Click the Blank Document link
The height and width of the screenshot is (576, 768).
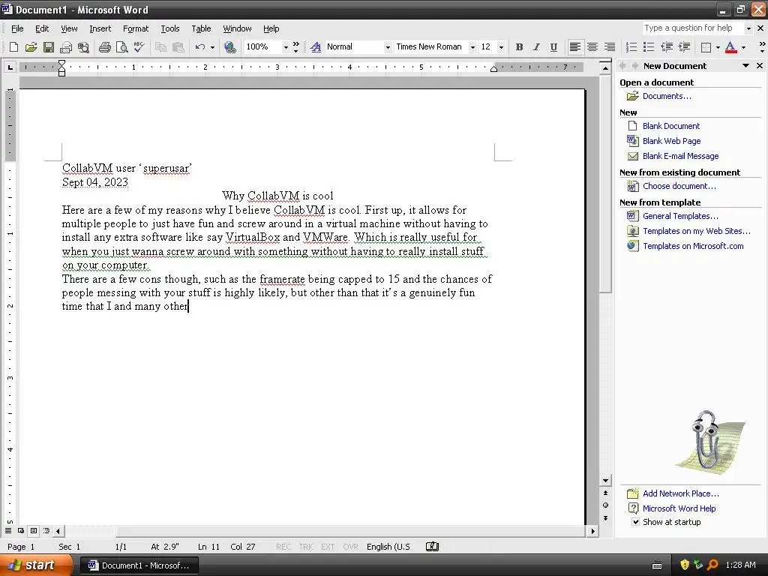tap(671, 126)
